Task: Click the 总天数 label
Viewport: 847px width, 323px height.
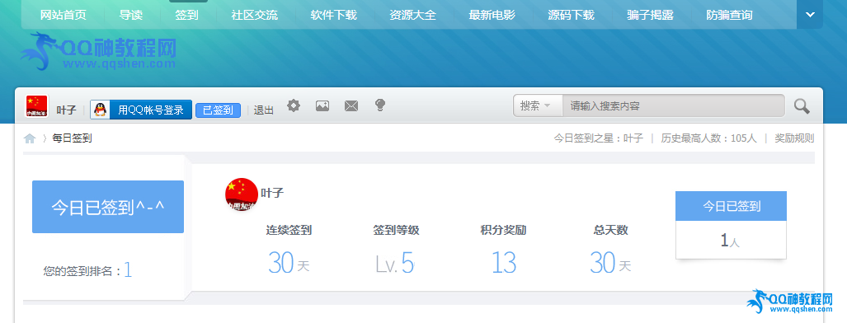Action: (x=611, y=231)
